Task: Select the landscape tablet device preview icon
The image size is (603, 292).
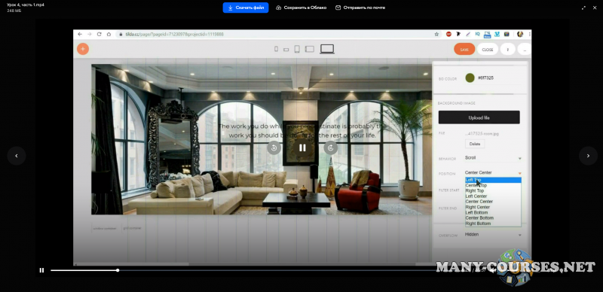Action: pyautogui.click(x=310, y=49)
